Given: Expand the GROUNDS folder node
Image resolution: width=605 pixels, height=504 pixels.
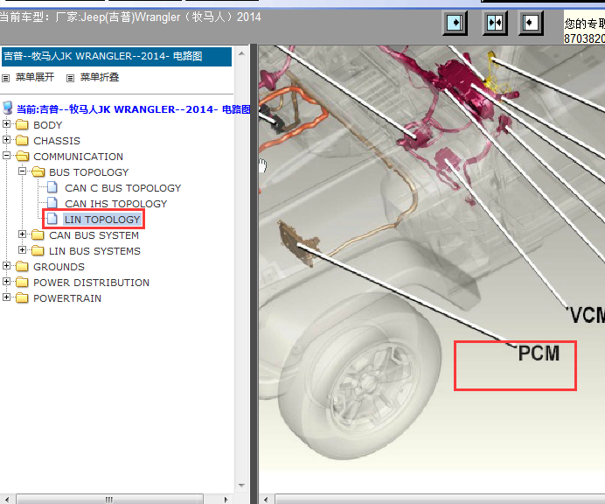Looking at the screenshot, I should [x=6, y=266].
